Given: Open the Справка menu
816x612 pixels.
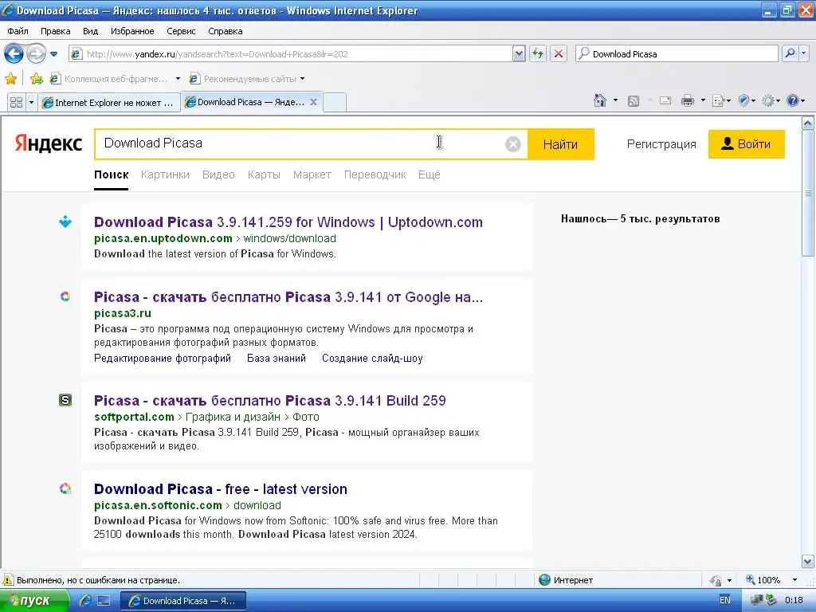Looking at the screenshot, I should tap(226, 31).
